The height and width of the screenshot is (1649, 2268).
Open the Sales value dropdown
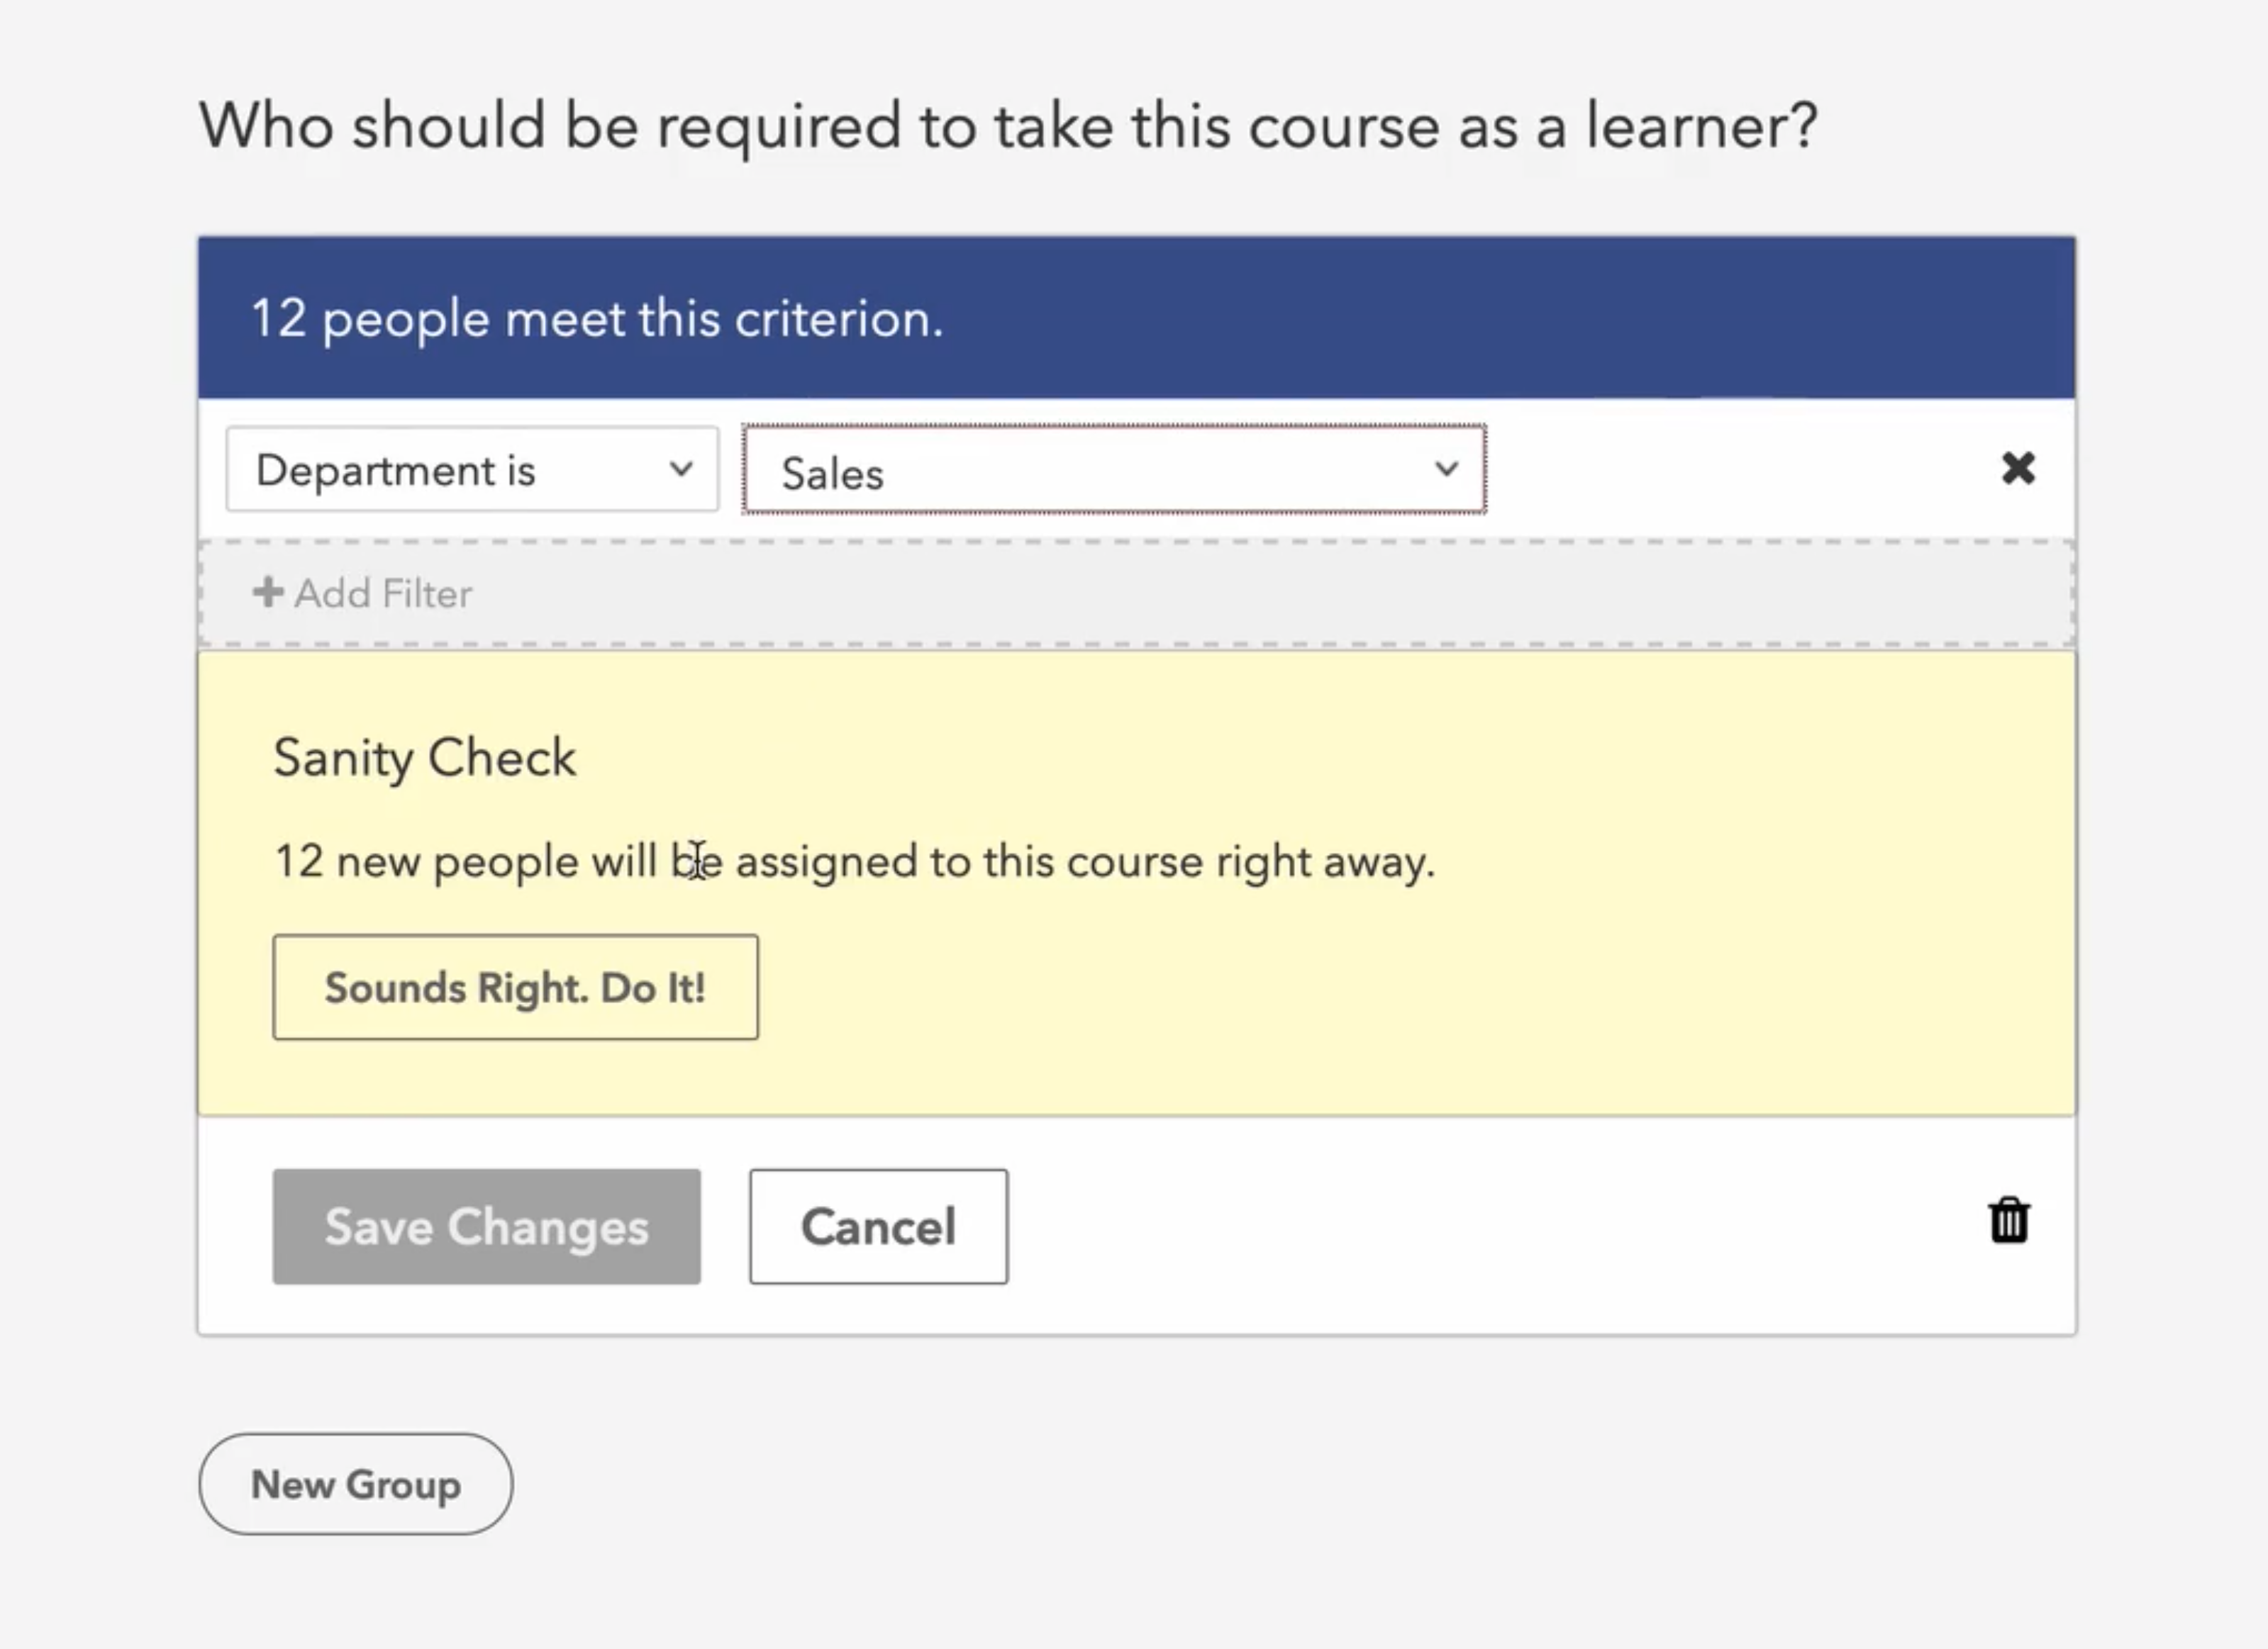click(1113, 470)
